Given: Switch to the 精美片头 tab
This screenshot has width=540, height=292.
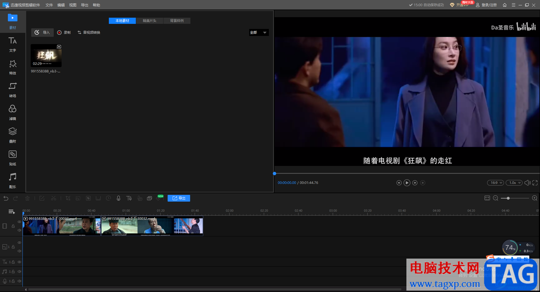Looking at the screenshot, I should (150, 21).
